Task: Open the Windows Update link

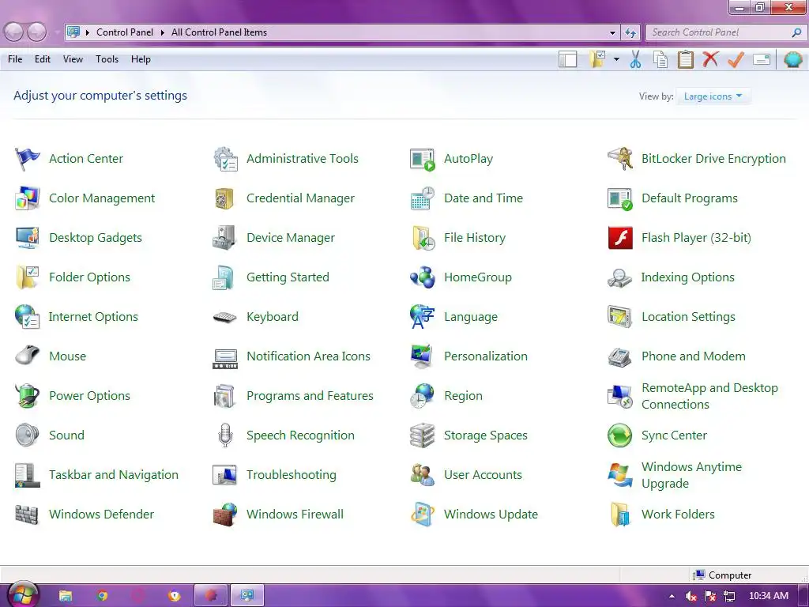Action: point(491,515)
